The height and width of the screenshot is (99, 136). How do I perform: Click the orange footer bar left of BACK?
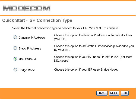pyautogui.click(x=48, y=93)
